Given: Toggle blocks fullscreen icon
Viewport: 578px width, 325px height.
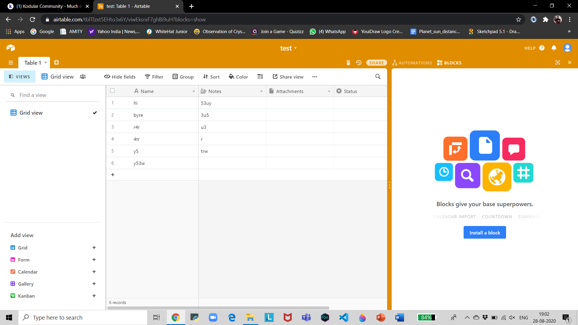Looking at the screenshot, I should [x=558, y=63].
